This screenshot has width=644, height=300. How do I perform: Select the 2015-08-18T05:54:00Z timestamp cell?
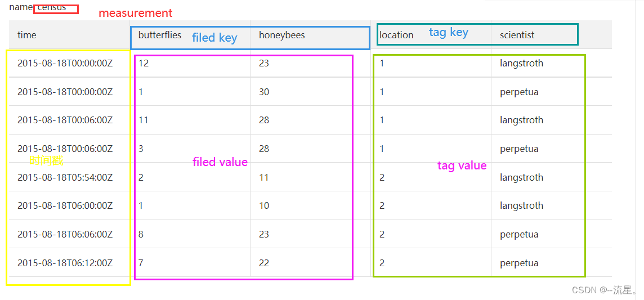65,177
